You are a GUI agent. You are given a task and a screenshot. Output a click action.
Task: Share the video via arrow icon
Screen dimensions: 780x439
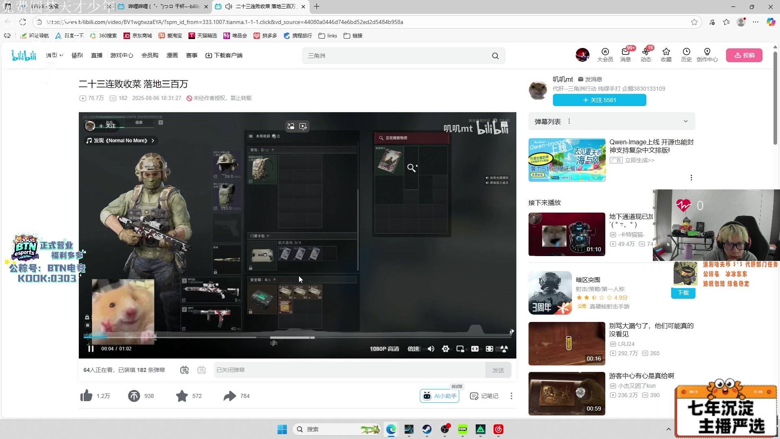point(230,396)
